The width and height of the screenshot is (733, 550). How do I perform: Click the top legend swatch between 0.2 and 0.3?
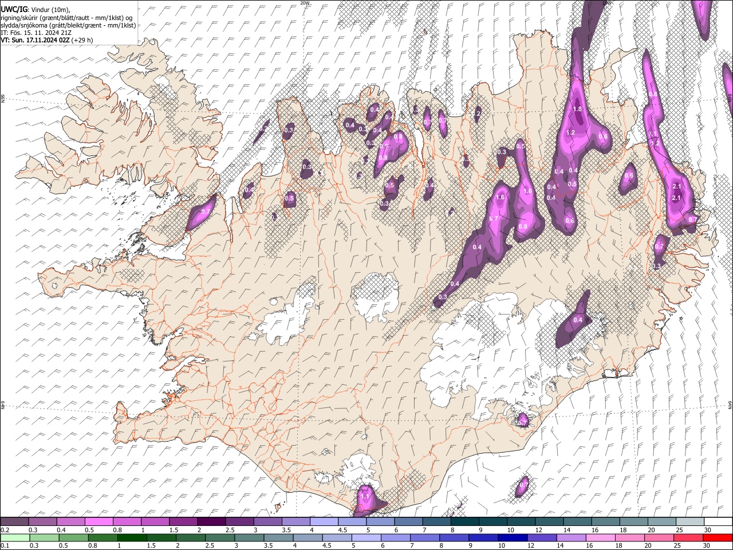14,521
